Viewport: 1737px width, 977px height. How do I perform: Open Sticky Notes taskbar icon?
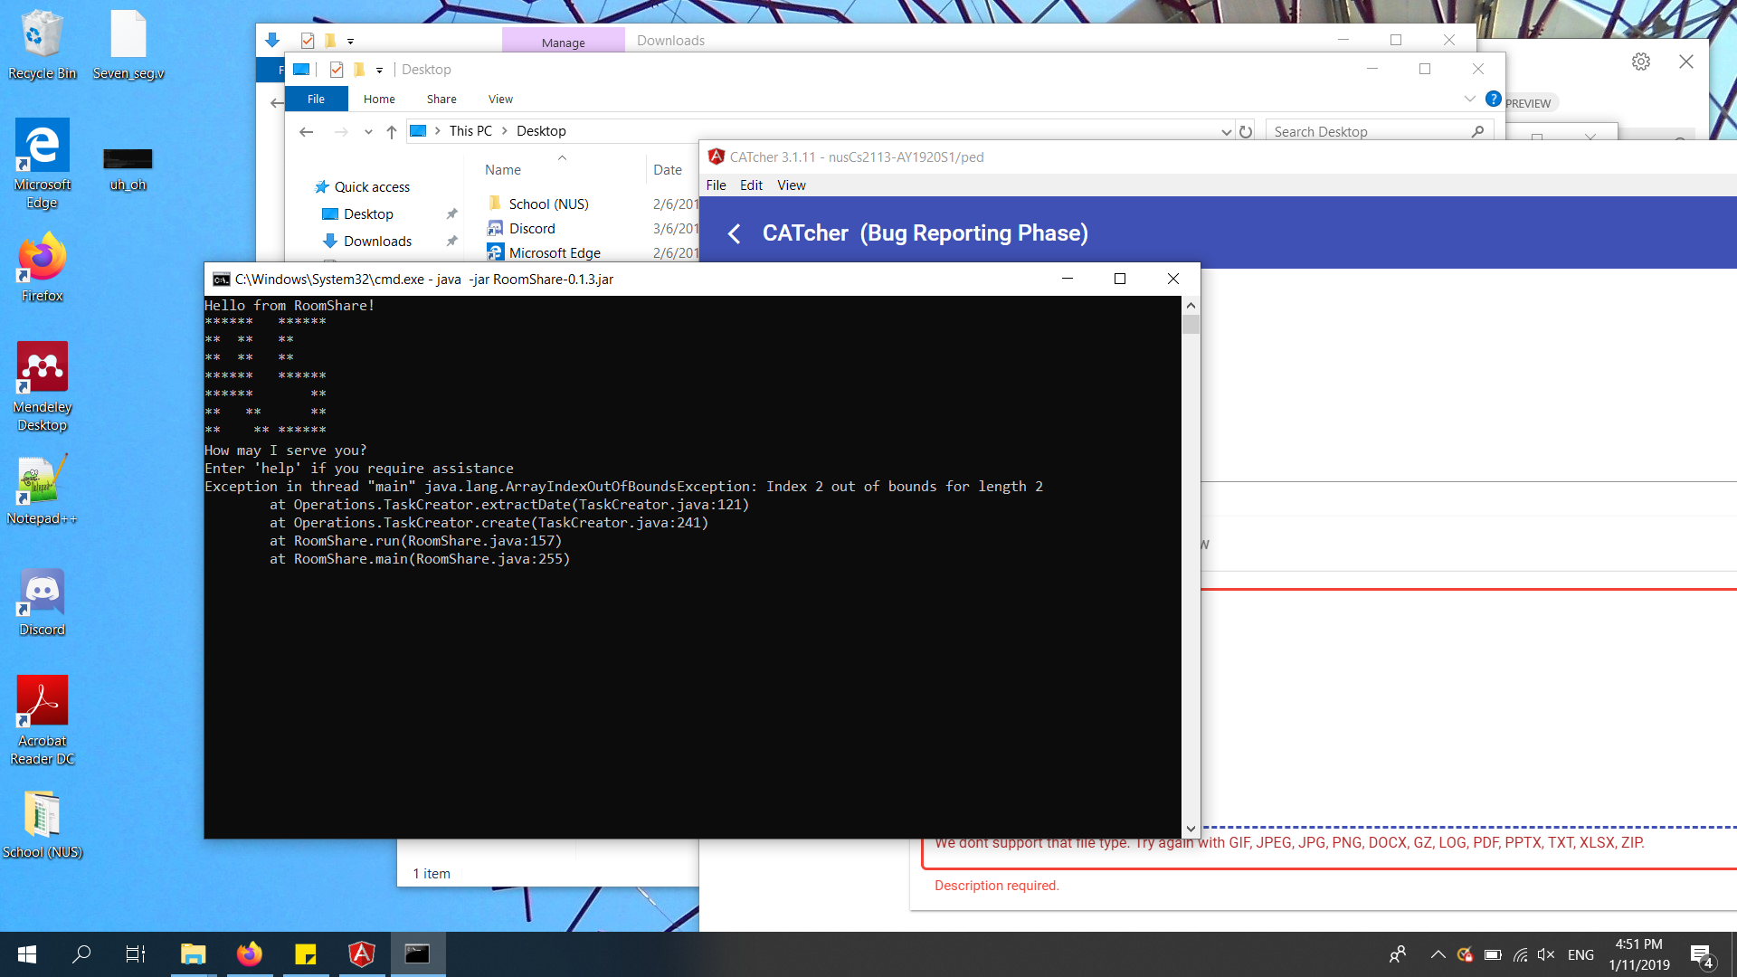tap(306, 954)
